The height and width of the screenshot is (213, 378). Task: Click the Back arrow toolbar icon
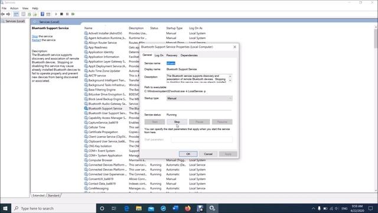[x=3, y=14]
